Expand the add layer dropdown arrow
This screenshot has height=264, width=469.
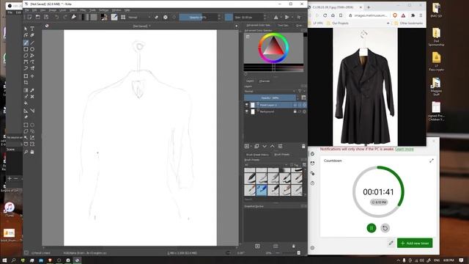coord(251,146)
